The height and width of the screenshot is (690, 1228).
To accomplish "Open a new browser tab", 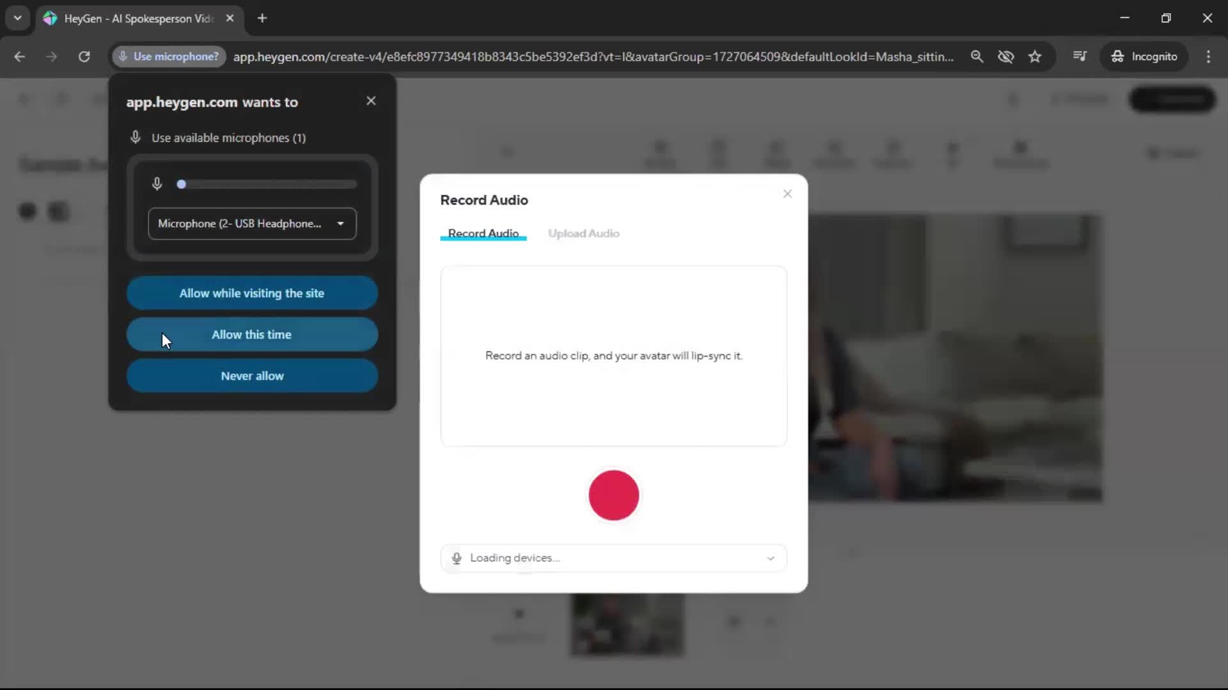I will click(x=262, y=18).
